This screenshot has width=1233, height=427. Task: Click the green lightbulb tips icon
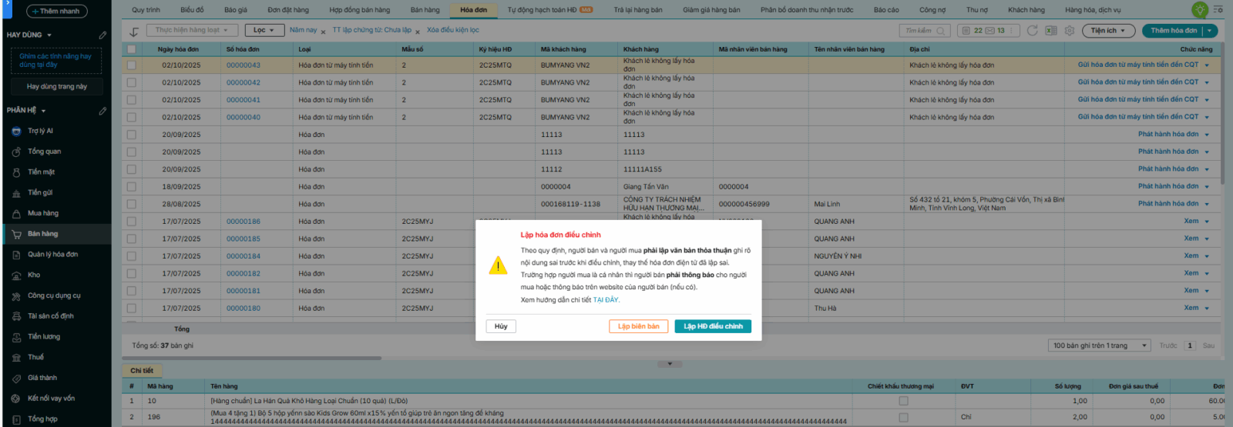click(x=1199, y=10)
